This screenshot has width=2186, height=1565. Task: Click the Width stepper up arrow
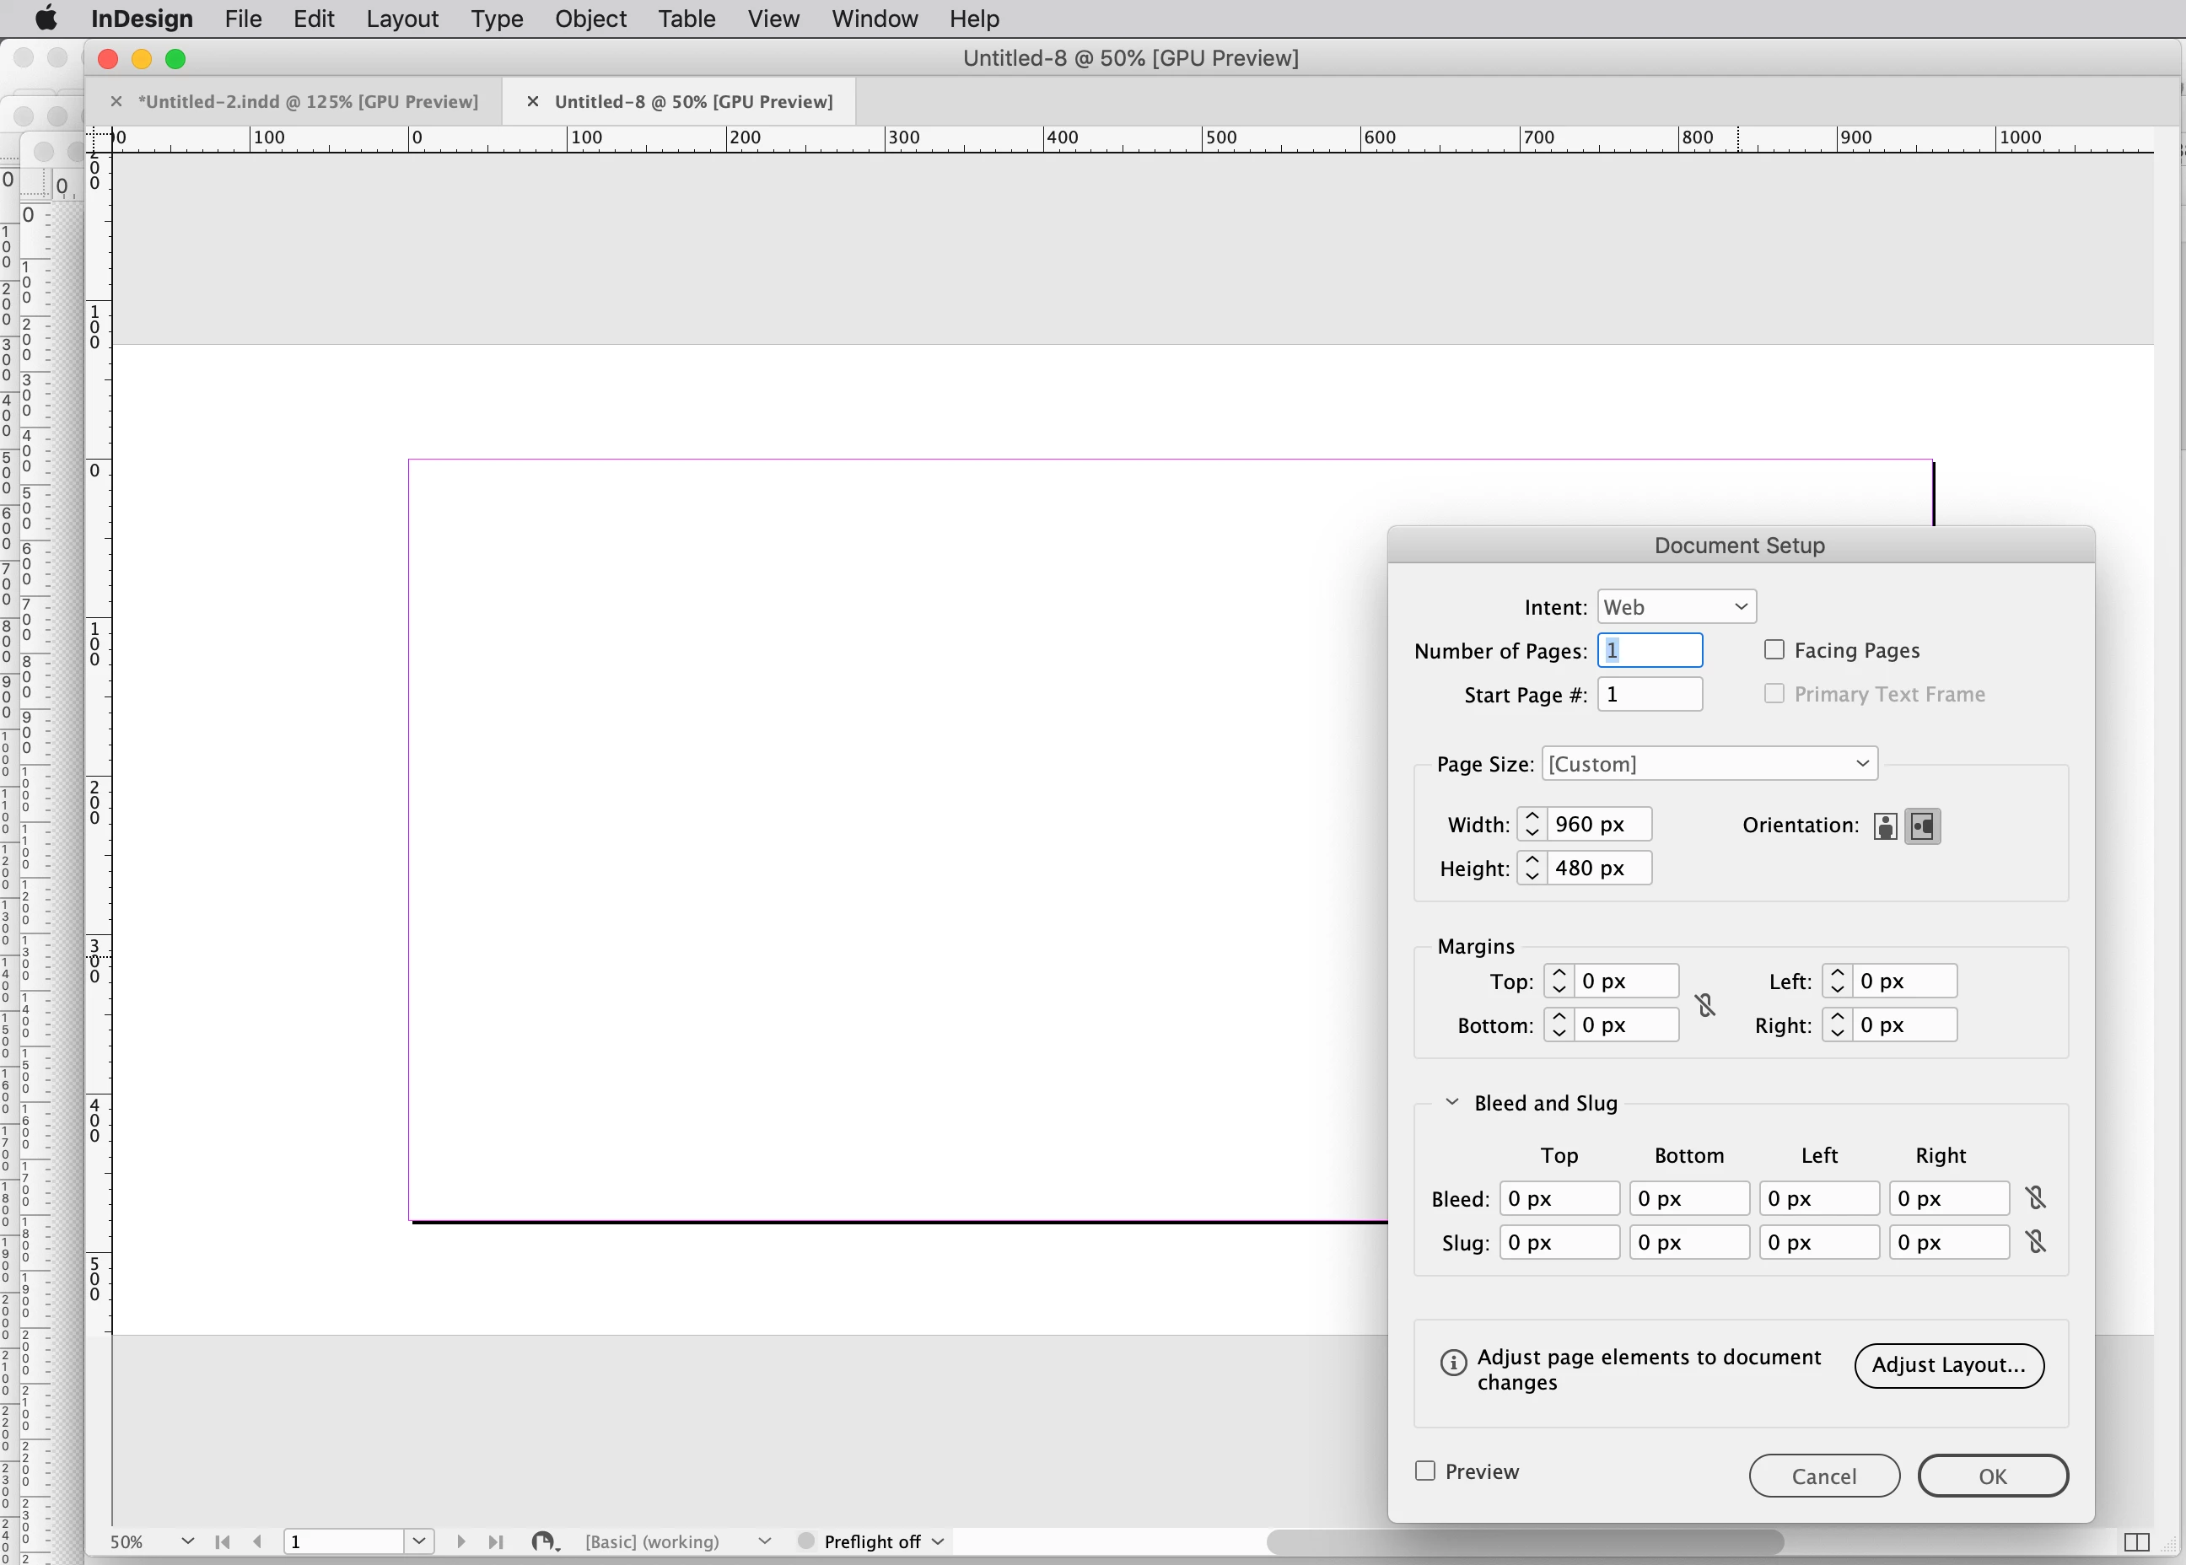pyautogui.click(x=1532, y=817)
